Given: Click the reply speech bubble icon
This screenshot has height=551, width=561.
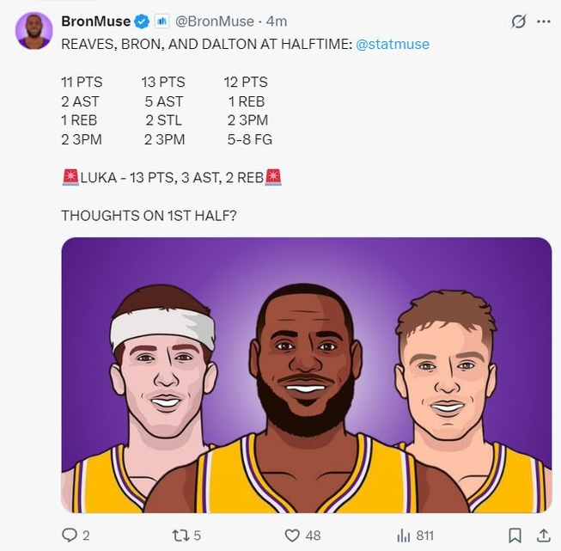Looking at the screenshot, I should coord(70,535).
